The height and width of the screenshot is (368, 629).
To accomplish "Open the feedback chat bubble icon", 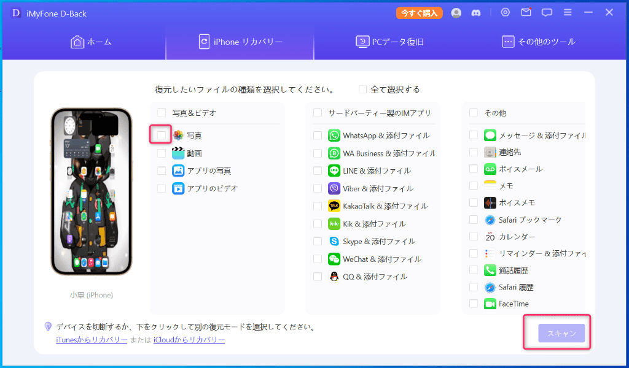I will (x=547, y=12).
